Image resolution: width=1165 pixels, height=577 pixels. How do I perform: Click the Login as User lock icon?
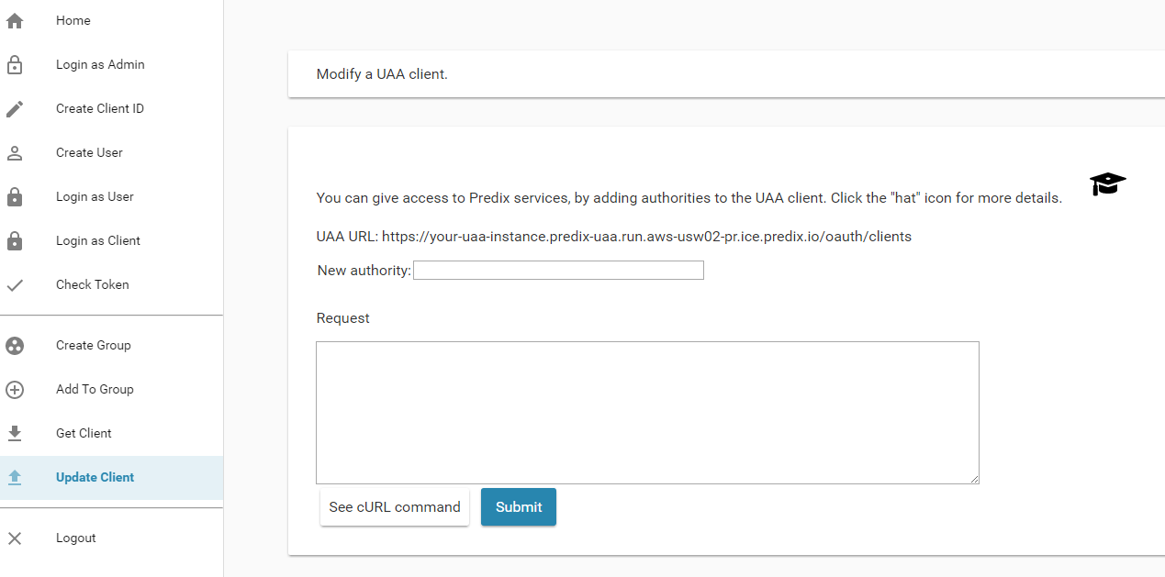[15, 196]
